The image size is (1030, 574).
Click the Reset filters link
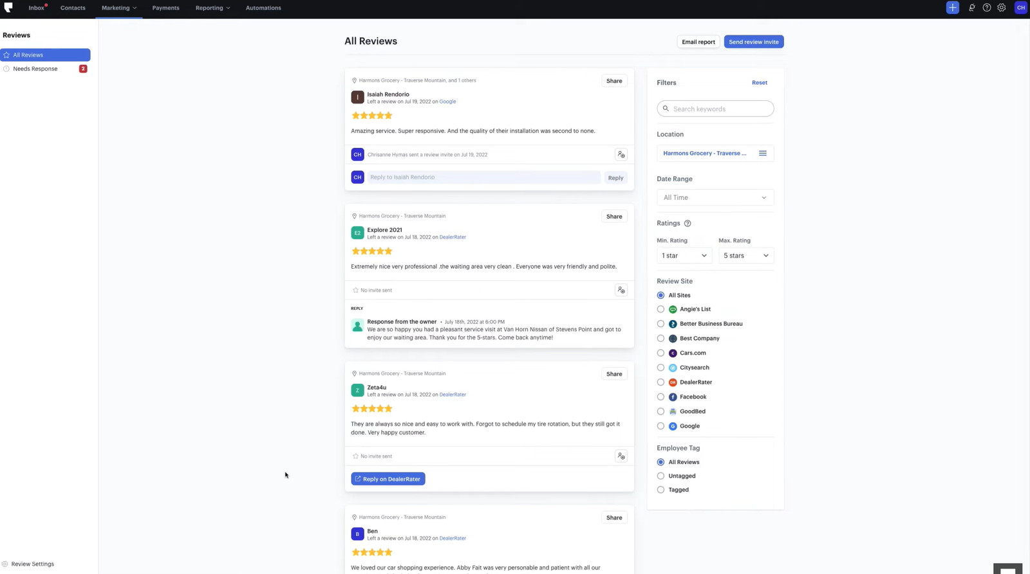pos(760,83)
